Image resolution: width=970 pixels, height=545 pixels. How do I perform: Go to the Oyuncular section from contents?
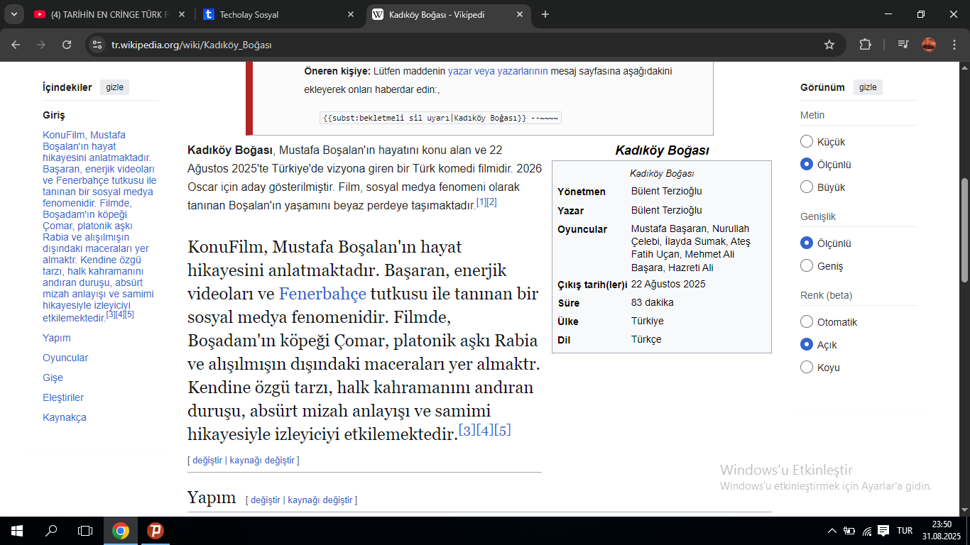[65, 358]
